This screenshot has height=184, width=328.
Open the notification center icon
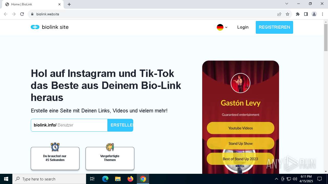[x=320, y=179]
